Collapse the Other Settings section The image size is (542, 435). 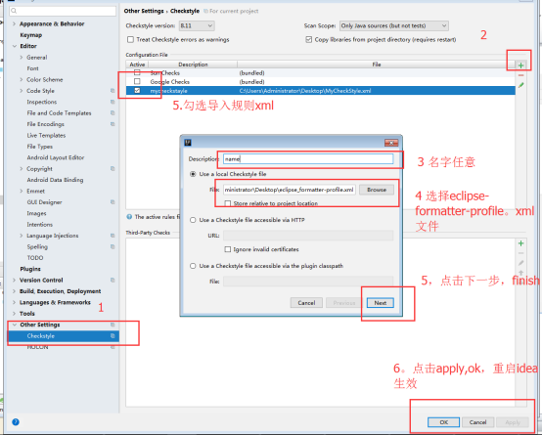coord(14,325)
